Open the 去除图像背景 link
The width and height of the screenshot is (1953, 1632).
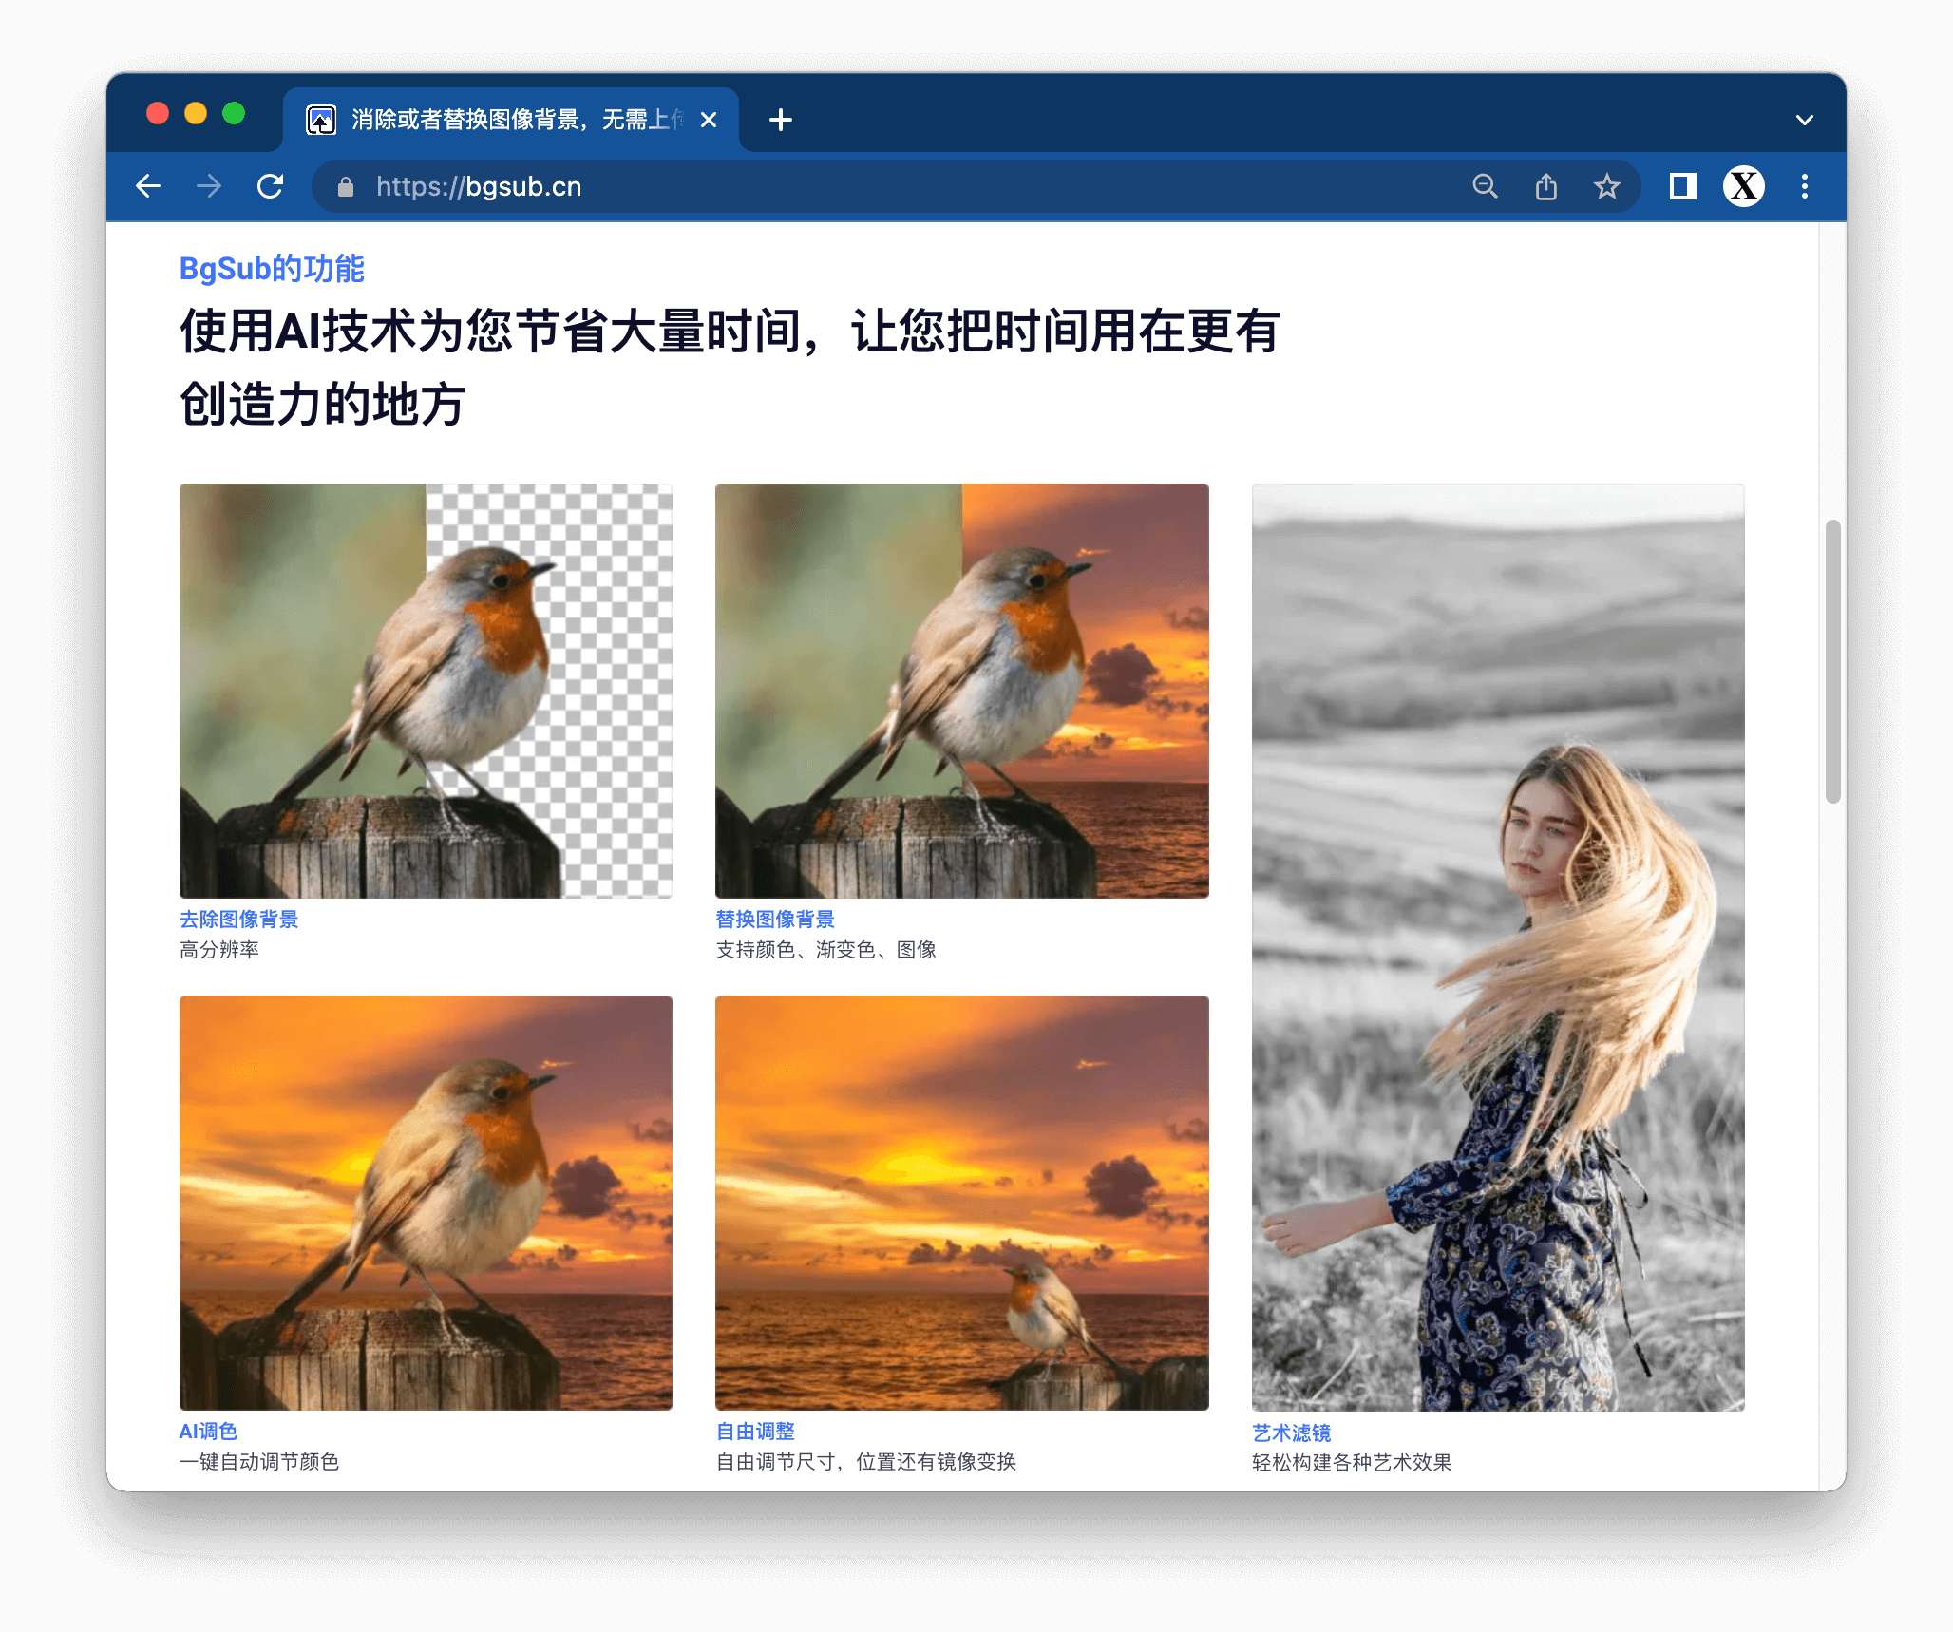pyautogui.click(x=238, y=919)
